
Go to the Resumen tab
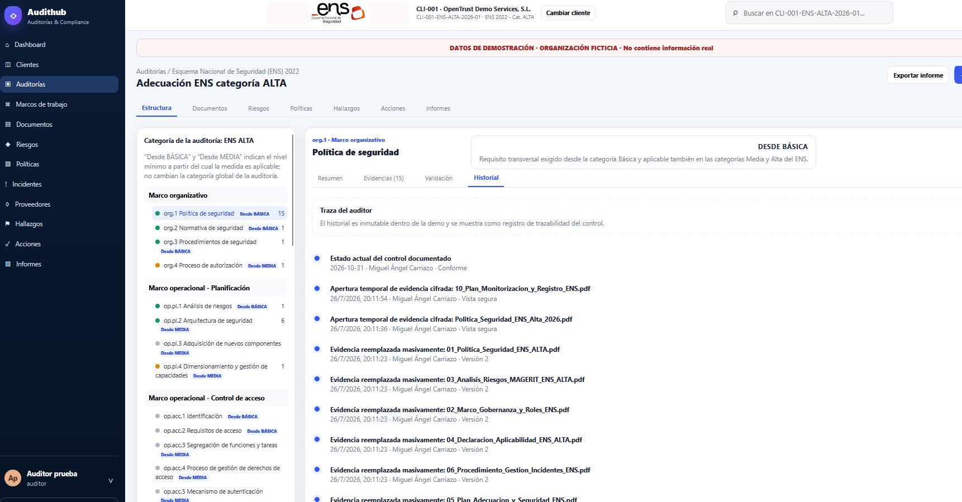tap(330, 178)
